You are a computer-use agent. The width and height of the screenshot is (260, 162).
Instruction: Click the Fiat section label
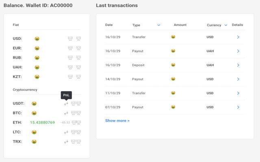[16, 25]
